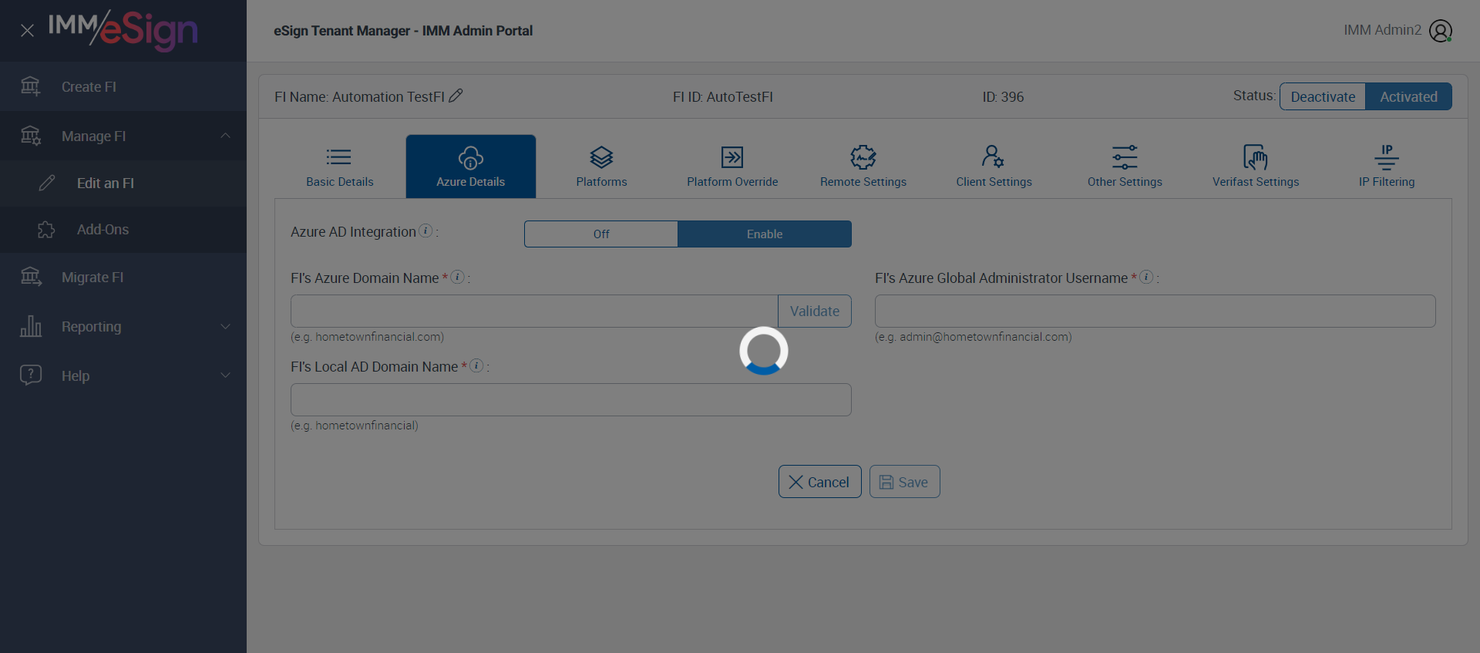
Task: Show info for FI's Azure Domain Name
Action: tap(458, 277)
